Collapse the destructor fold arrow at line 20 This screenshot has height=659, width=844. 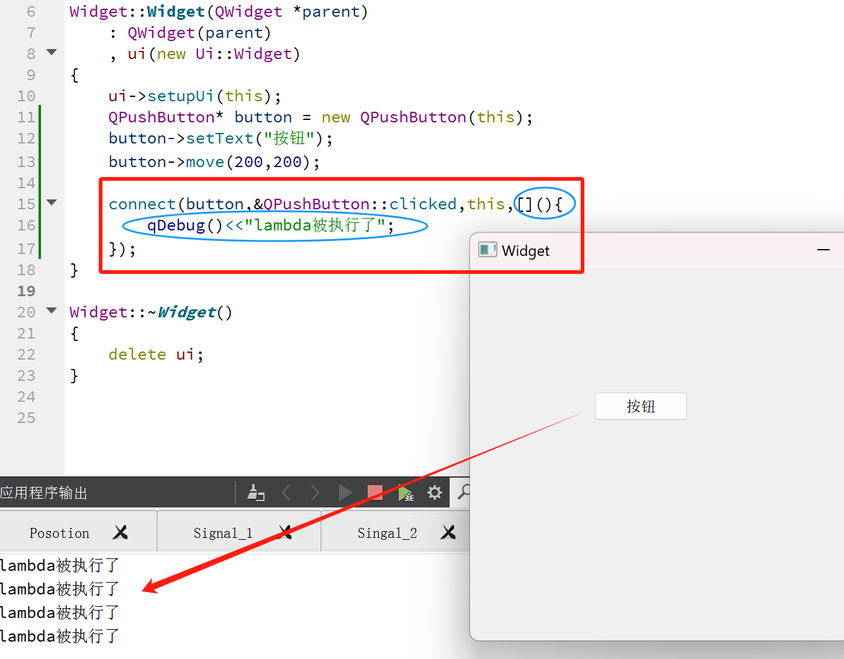[52, 310]
